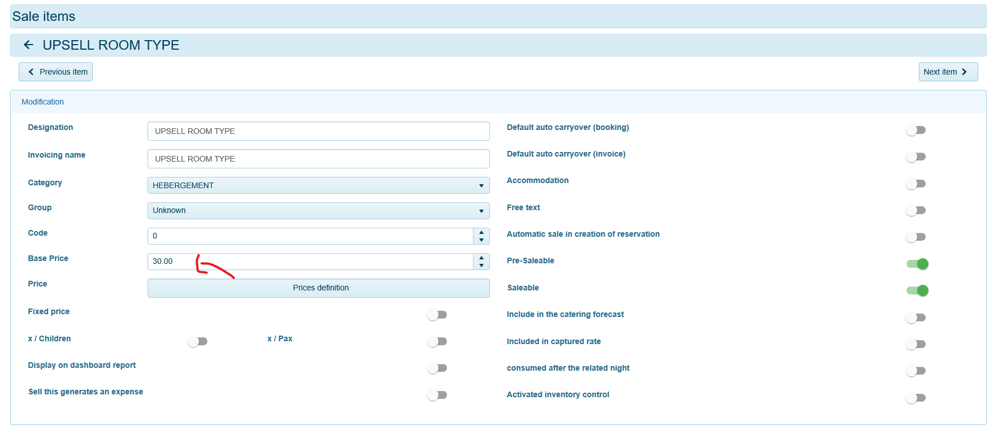Toggle Included in captured rate

point(915,344)
